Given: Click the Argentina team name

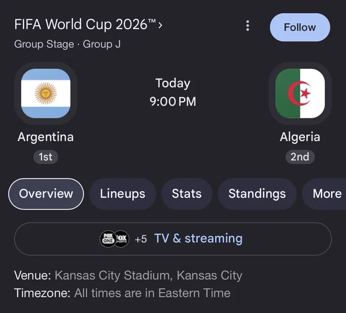Looking at the screenshot, I should tap(46, 137).
